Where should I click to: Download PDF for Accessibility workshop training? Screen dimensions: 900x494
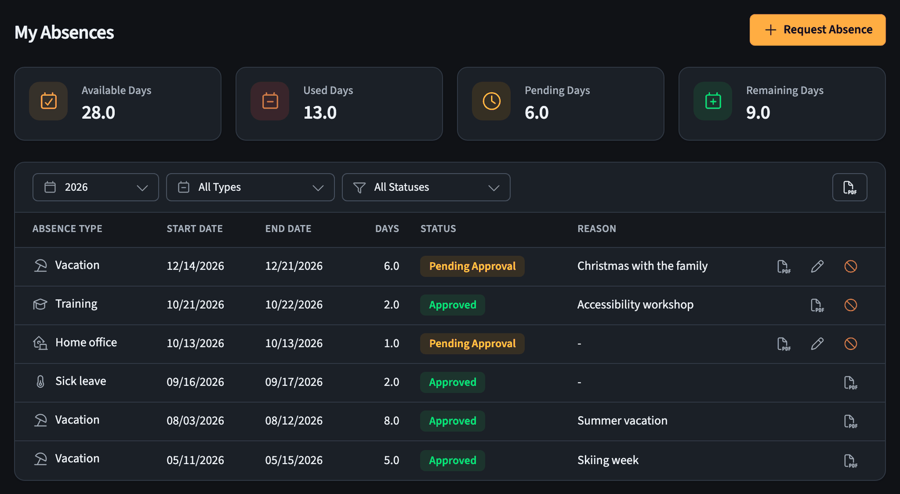(817, 305)
